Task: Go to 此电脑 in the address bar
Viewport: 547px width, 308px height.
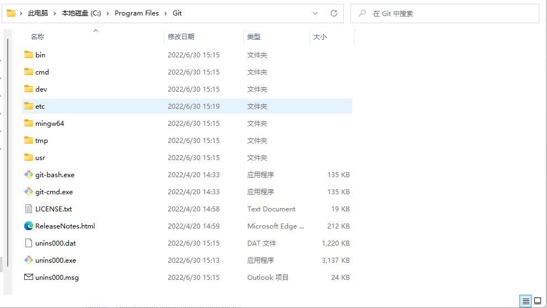Action: 38,13
